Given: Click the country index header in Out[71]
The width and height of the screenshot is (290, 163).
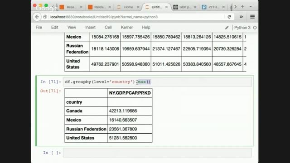Looking at the screenshot, I should coord(74,102).
